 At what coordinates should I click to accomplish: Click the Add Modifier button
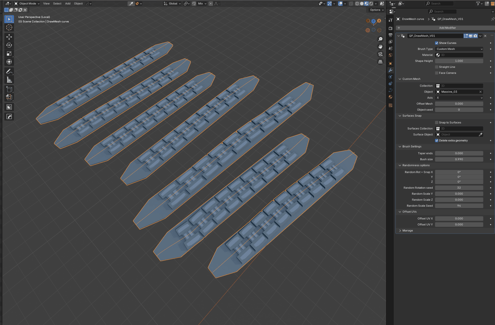(x=445, y=28)
